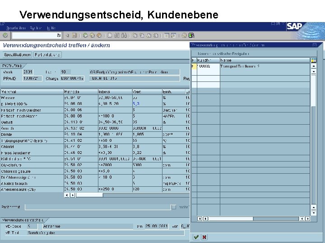Click the long Prüfbericht text field
The height and width of the screenshot is (243, 325).
point(97,207)
